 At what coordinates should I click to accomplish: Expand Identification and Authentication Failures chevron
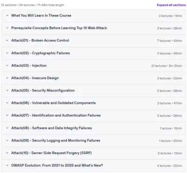[x=7, y=115]
